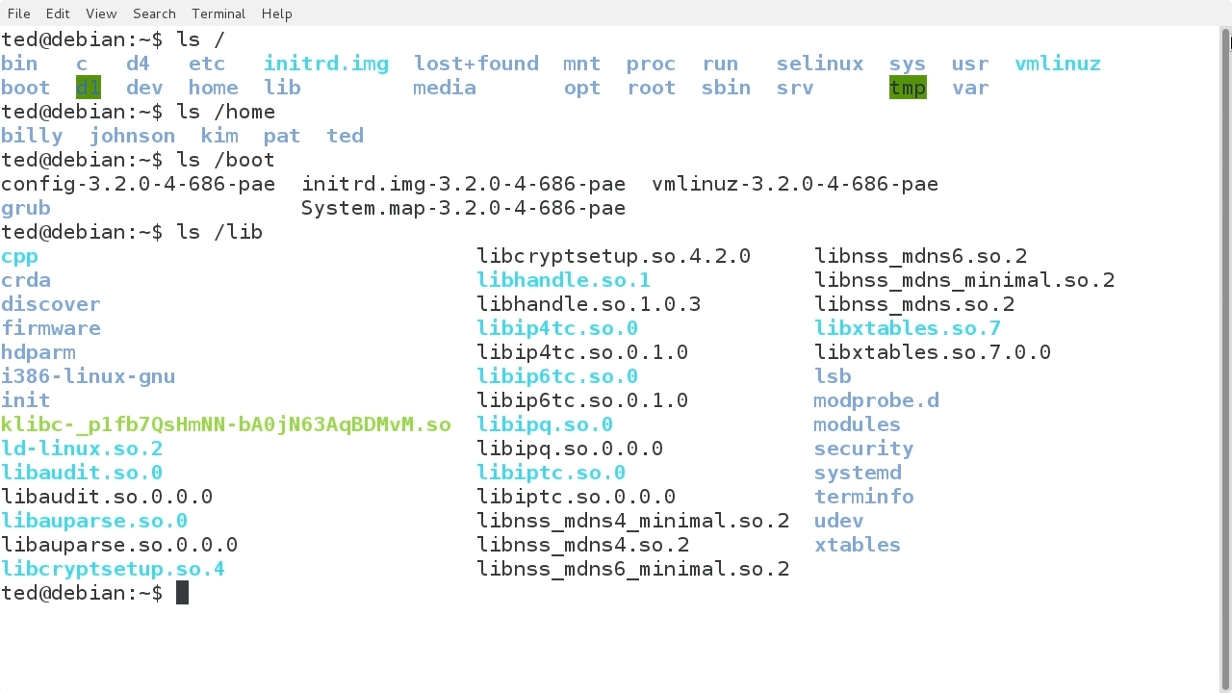Image resolution: width=1232 pixels, height=693 pixels.
Task: Click the klibc shared library filename
Action: point(225,424)
